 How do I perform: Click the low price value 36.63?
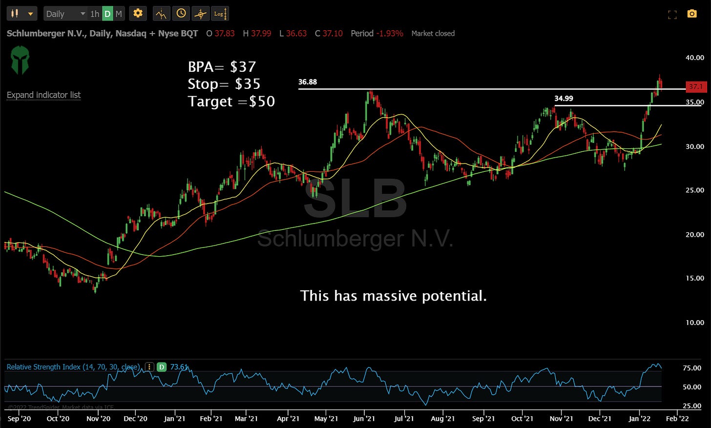tap(296, 33)
